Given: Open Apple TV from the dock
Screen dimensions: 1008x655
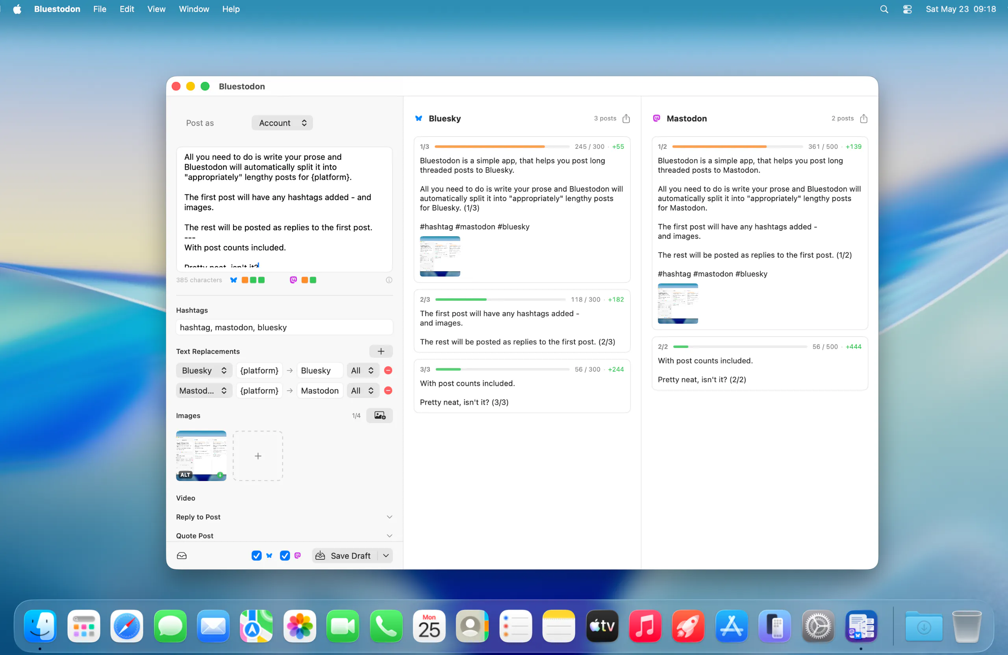Looking at the screenshot, I should tap(602, 626).
